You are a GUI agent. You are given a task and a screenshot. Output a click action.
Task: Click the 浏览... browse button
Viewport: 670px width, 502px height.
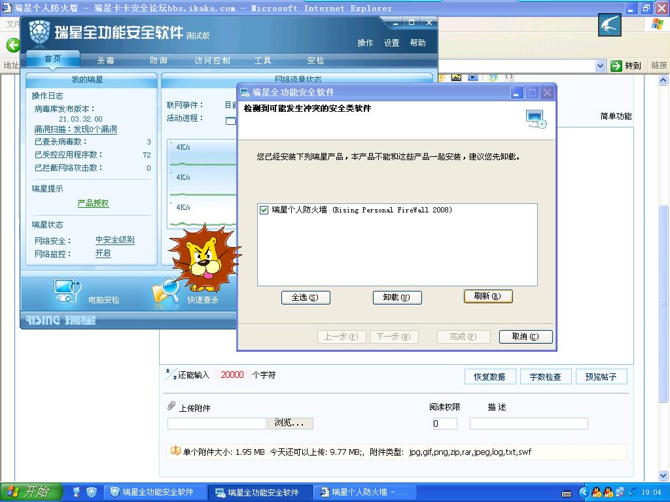(x=290, y=423)
